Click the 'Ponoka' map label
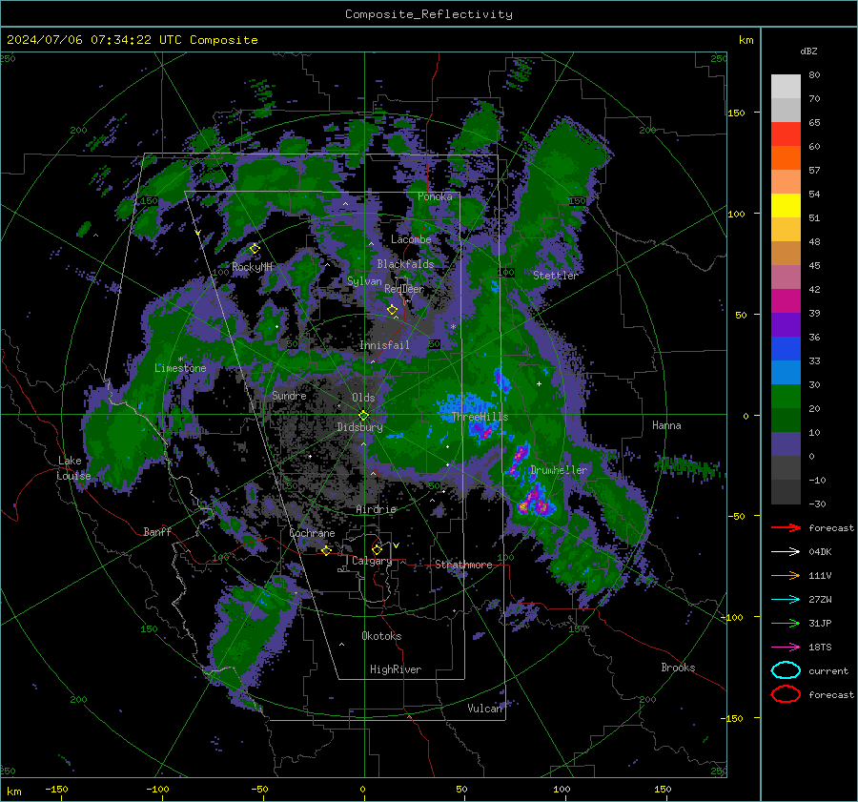 click(x=435, y=196)
